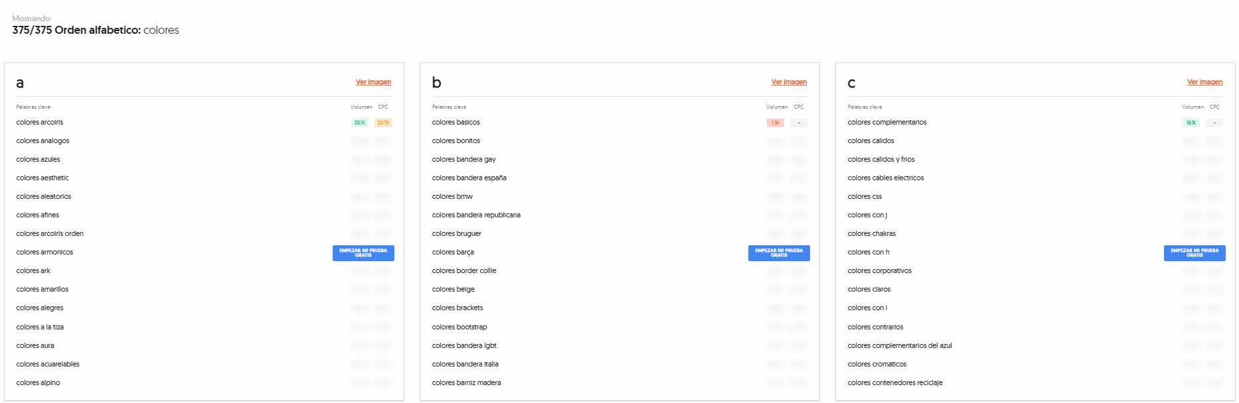Select keyword 'colores bandera lgbt'
This screenshot has width=1239, height=403.
(464, 346)
